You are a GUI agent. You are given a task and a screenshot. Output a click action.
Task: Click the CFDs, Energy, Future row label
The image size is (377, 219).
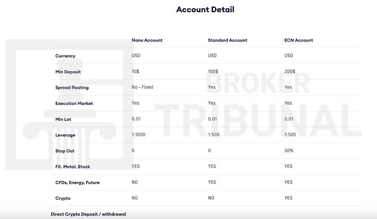pos(77,183)
